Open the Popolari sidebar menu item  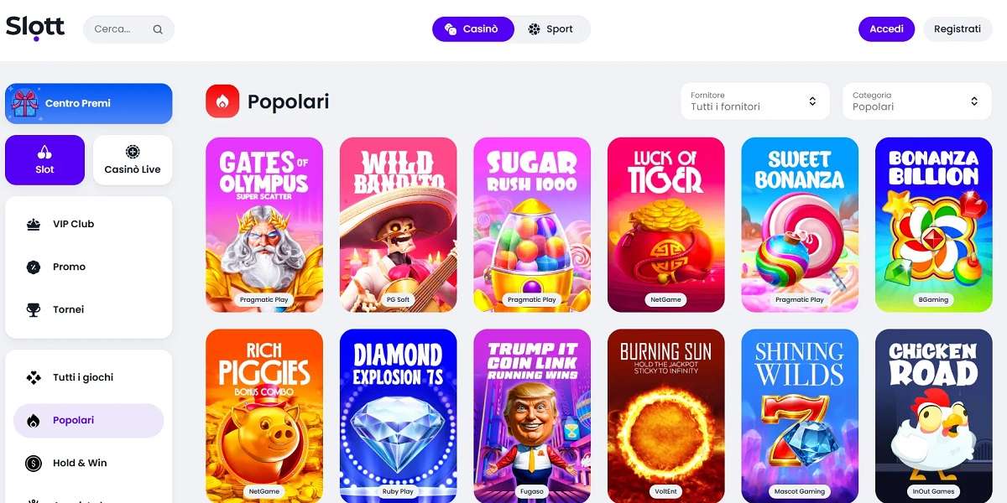pyautogui.click(x=88, y=420)
